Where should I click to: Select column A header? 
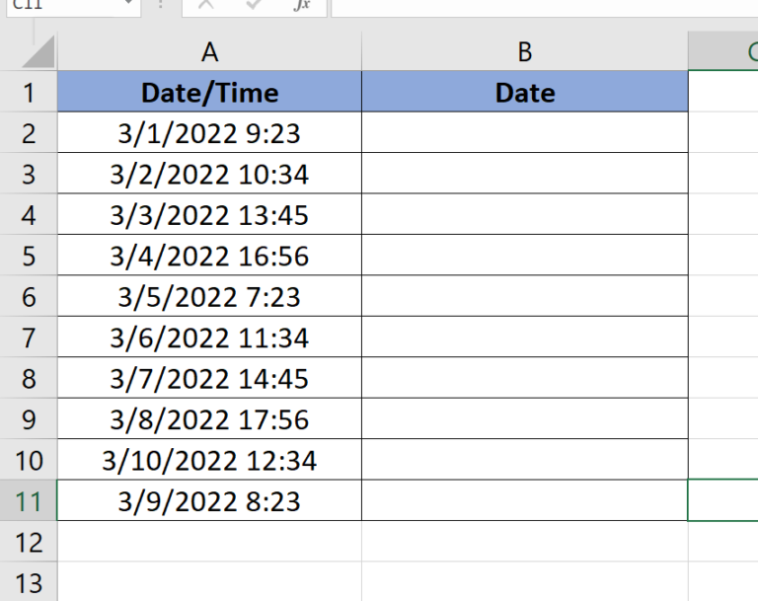tap(209, 51)
